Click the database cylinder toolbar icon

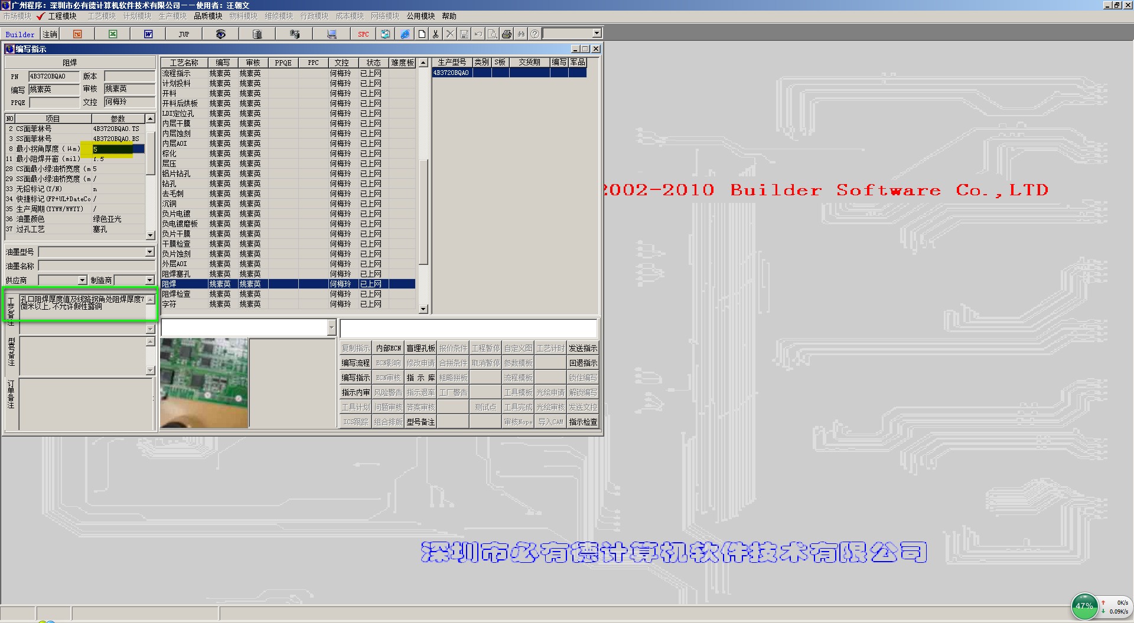(257, 34)
